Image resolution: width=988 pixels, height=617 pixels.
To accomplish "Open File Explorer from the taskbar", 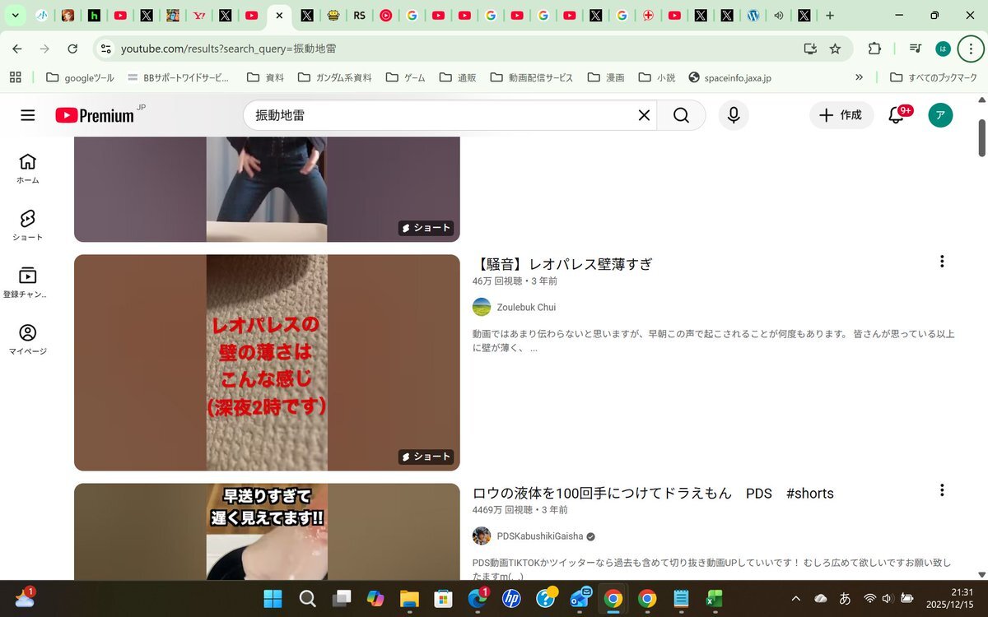I will 409,598.
